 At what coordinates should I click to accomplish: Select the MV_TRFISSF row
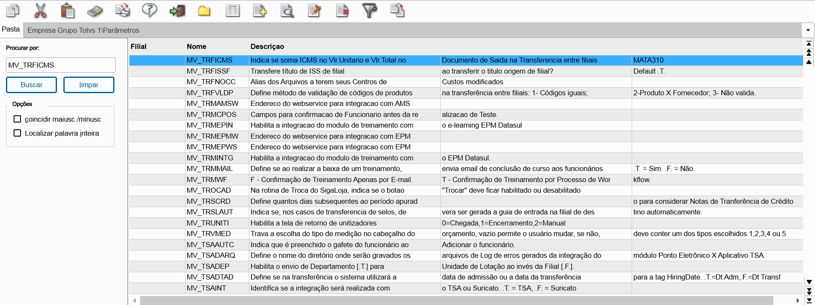[x=466, y=71]
